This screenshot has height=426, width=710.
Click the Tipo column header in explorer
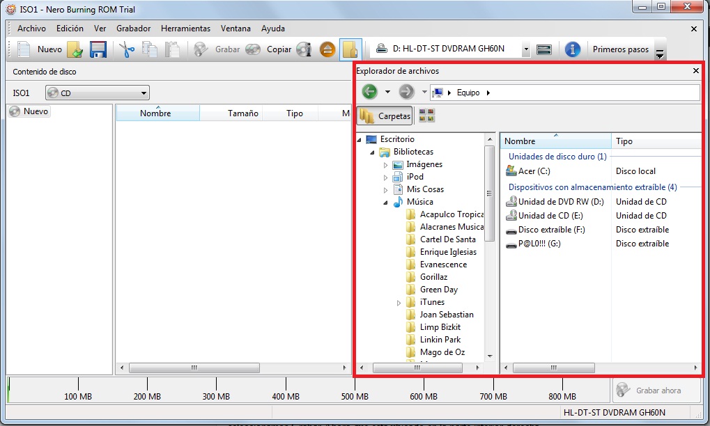[656, 141]
